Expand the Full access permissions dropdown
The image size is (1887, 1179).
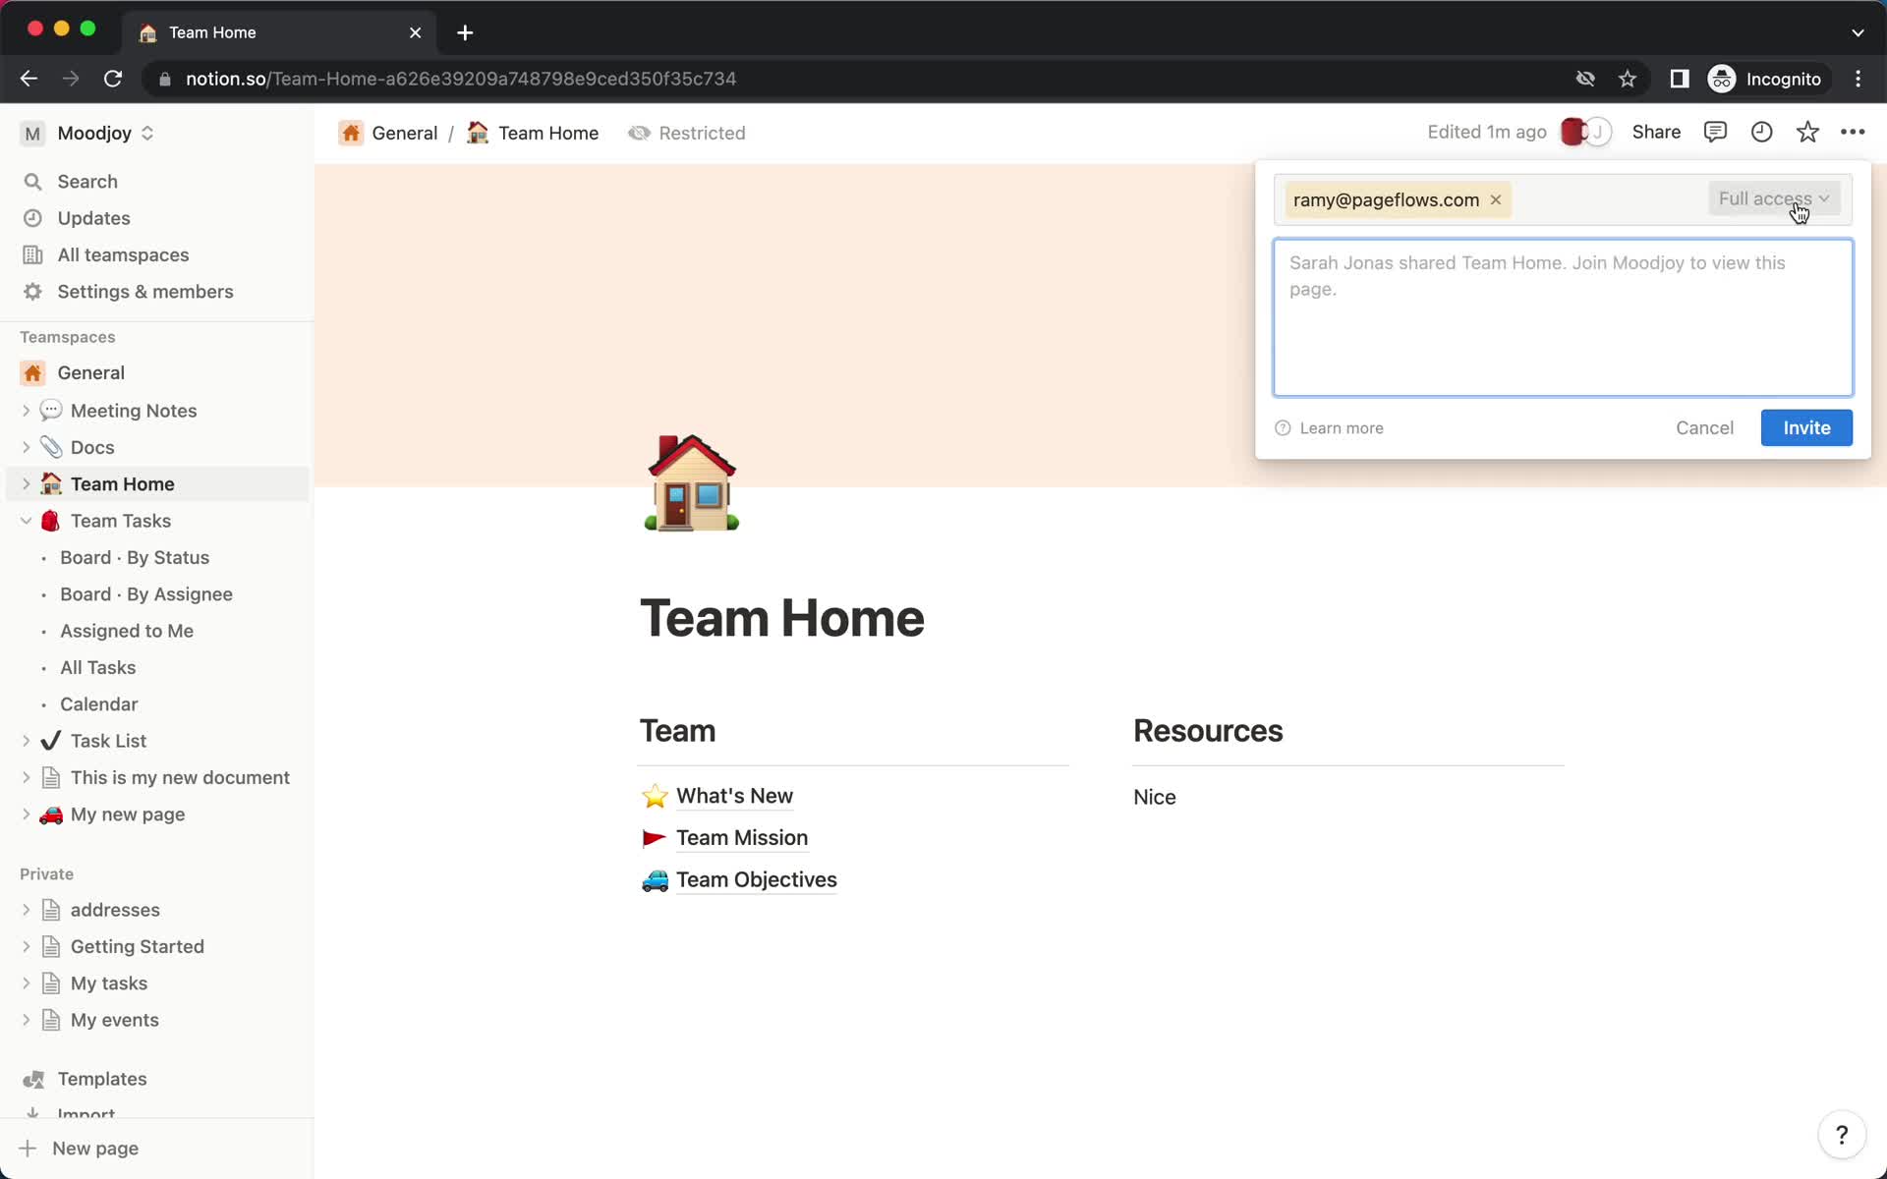1773,198
